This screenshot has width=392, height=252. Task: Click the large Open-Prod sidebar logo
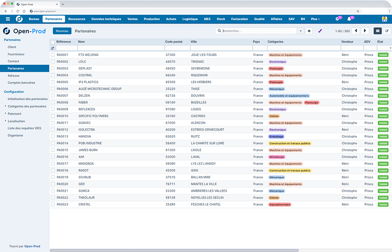coord(24,31)
